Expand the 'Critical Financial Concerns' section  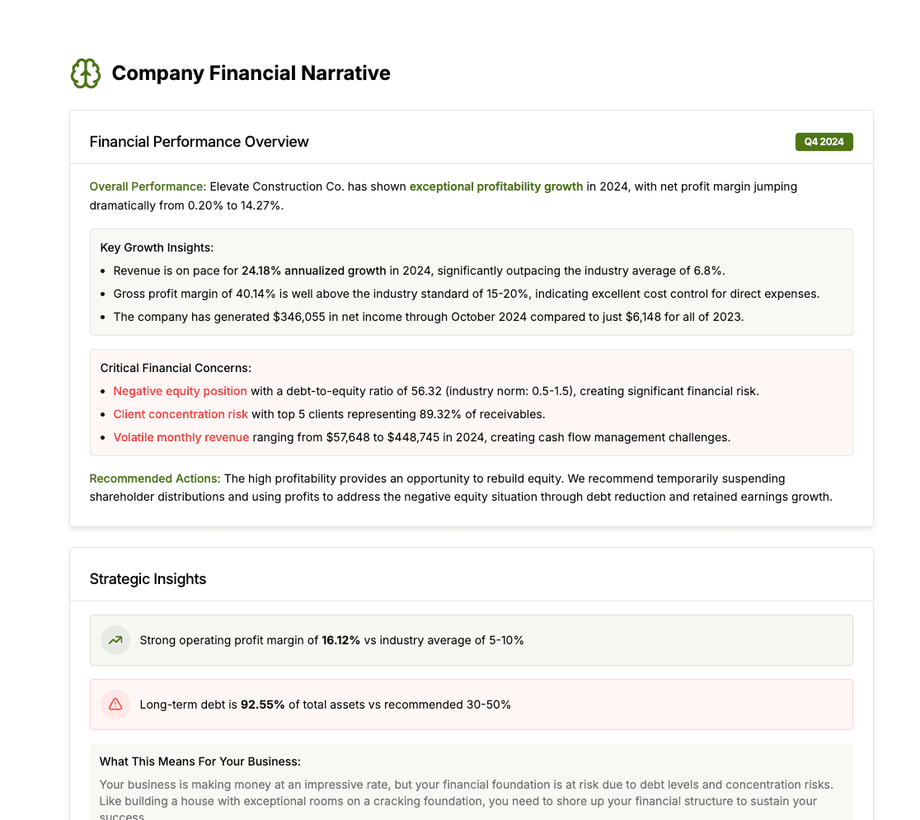[176, 368]
